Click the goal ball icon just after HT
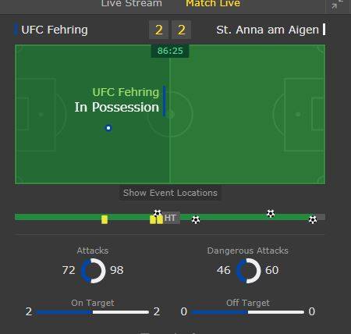This screenshot has height=334, width=351. pyautogui.click(x=196, y=220)
